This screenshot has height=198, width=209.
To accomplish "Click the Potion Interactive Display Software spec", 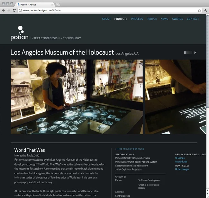I will 132,158.
